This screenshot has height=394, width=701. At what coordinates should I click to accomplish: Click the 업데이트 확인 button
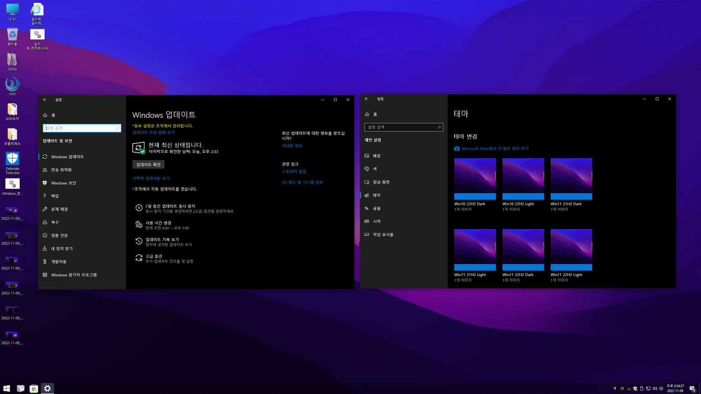pos(148,165)
